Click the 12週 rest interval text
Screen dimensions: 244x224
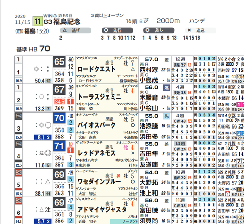coord(180,59)
